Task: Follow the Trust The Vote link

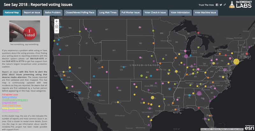Action: [x=206, y=5]
